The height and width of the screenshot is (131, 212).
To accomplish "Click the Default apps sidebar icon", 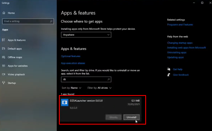I will [3, 48].
